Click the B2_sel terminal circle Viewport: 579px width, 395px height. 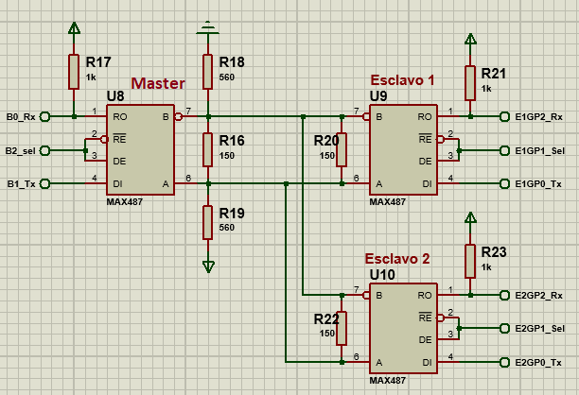(x=44, y=150)
